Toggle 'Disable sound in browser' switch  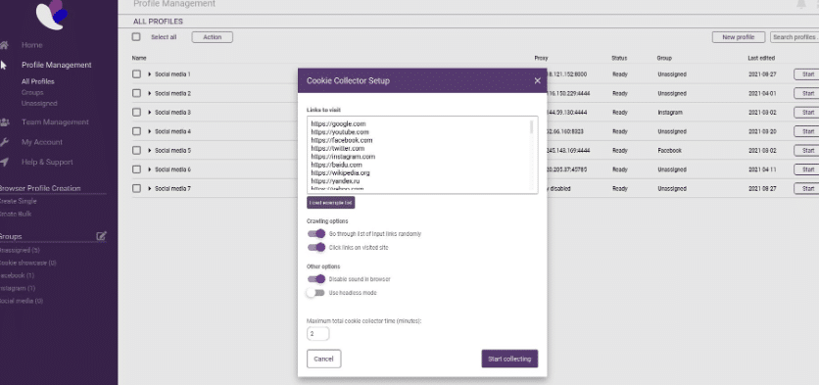pos(316,279)
